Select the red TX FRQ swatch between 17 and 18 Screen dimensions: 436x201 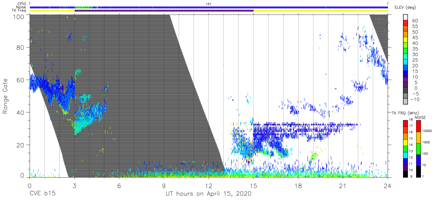click(405, 124)
